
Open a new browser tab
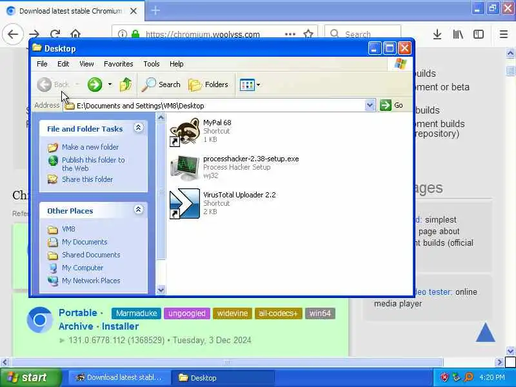click(155, 10)
